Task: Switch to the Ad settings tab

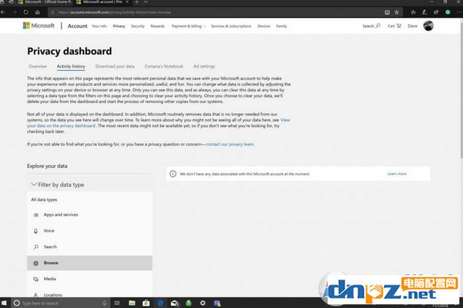Action: coord(204,66)
